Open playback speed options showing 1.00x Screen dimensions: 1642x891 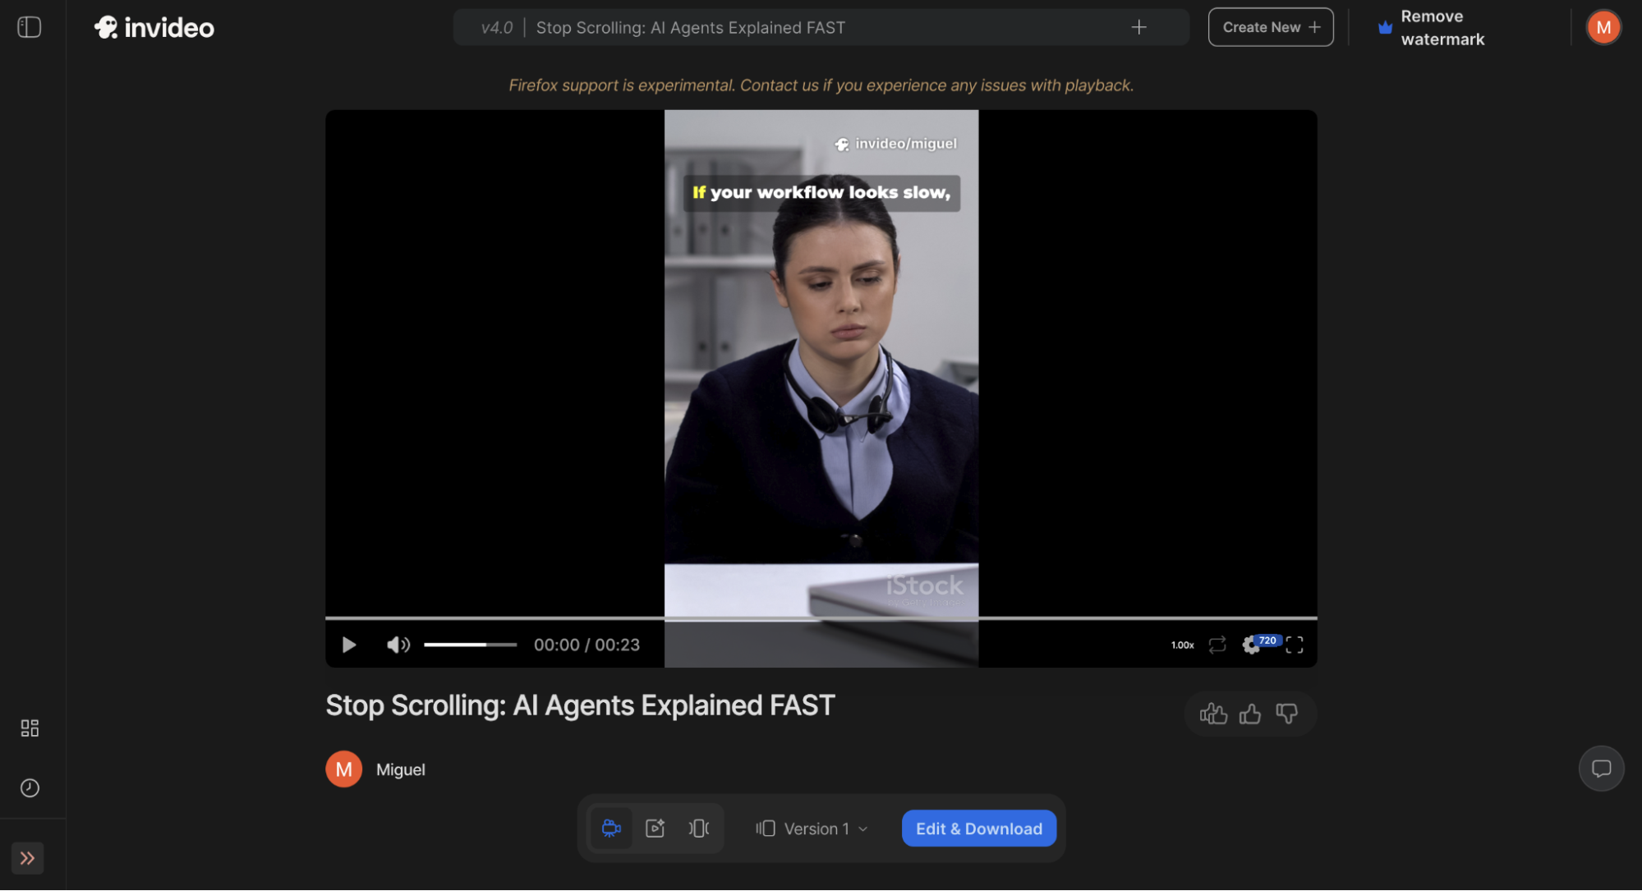tap(1182, 645)
